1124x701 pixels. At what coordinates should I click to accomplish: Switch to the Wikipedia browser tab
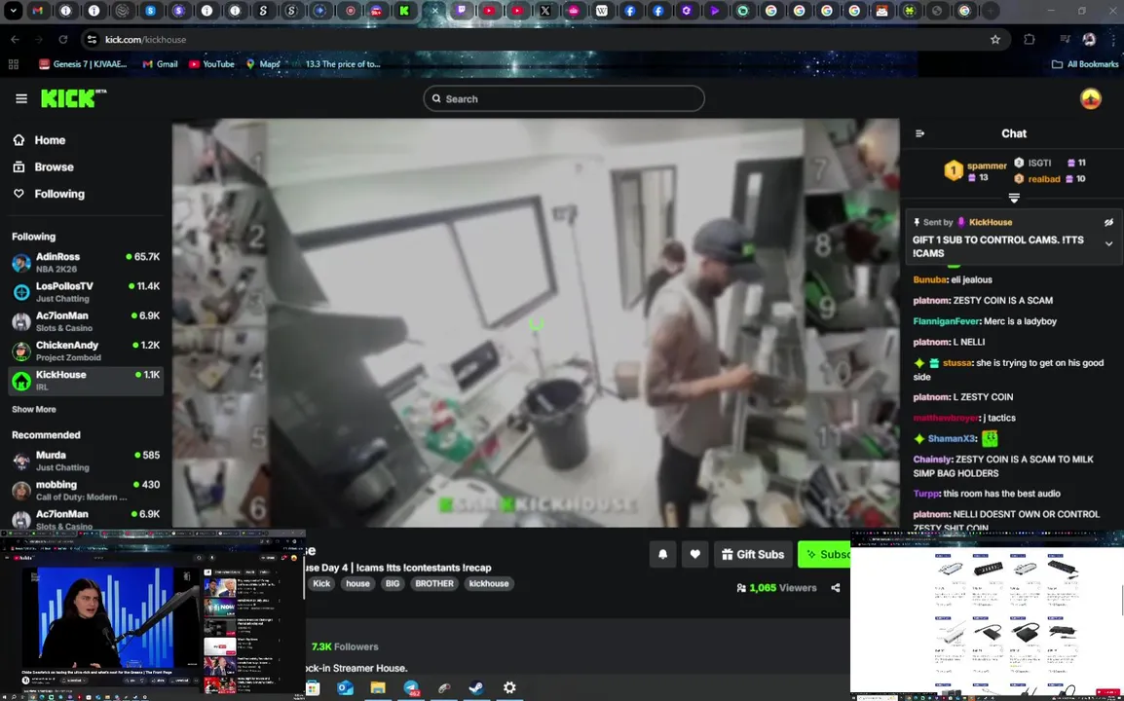tap(601, 11)
